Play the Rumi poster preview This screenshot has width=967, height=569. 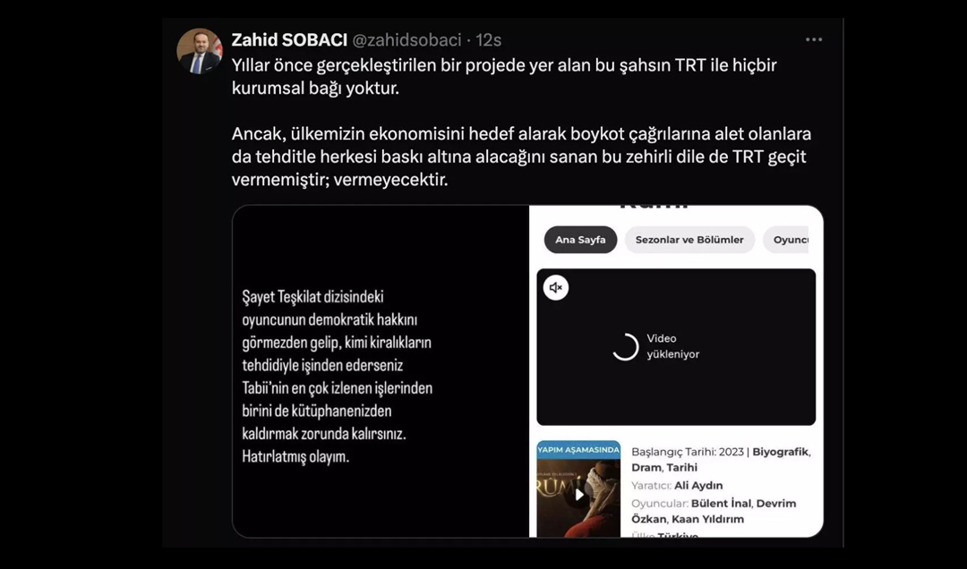pos(578,495)
